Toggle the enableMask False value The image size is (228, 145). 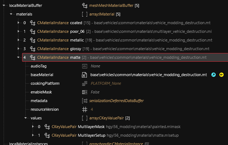(95, 92)
